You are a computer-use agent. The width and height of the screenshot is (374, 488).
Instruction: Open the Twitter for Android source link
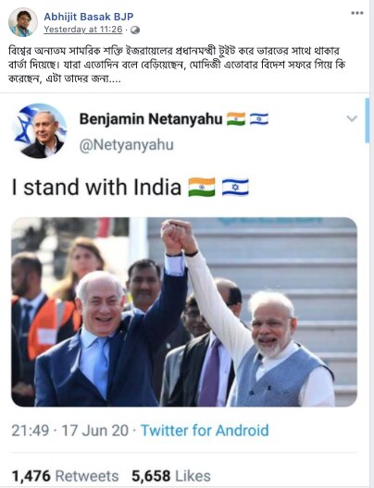pos(205,431)
